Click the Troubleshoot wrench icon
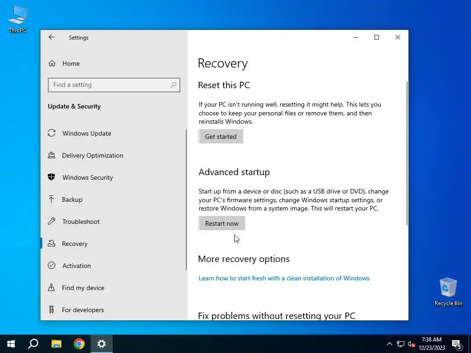 point(52,222)
